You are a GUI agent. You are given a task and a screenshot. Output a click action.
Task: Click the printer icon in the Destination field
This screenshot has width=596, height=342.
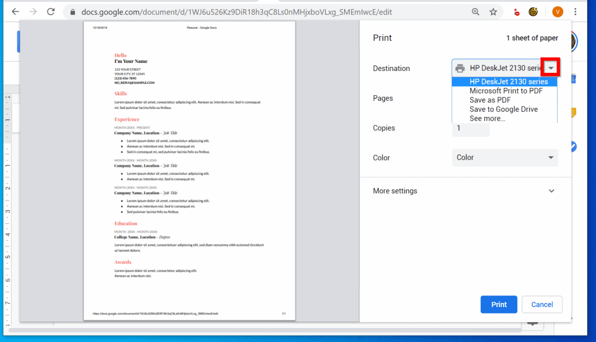pyautogui.click(x=460, y=68)
